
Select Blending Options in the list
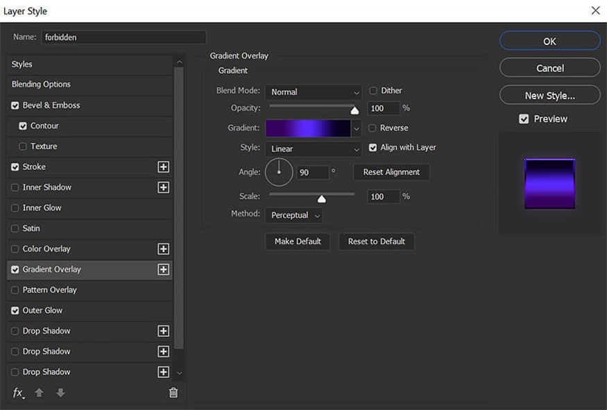click(x=42, y=85)
